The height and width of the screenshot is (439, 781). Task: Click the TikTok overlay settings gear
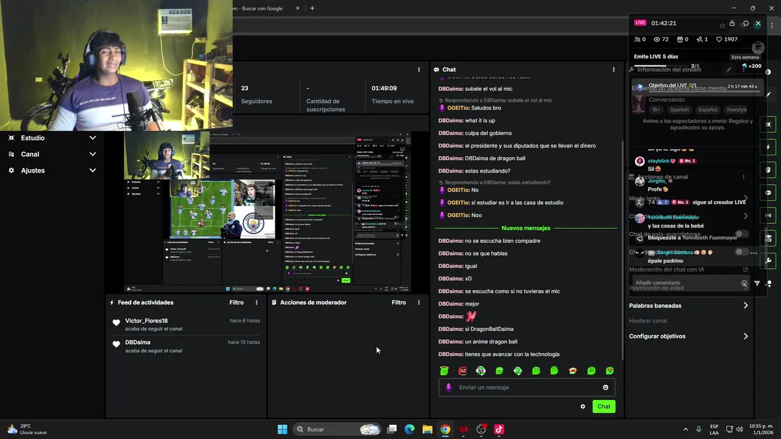[745, 24]
